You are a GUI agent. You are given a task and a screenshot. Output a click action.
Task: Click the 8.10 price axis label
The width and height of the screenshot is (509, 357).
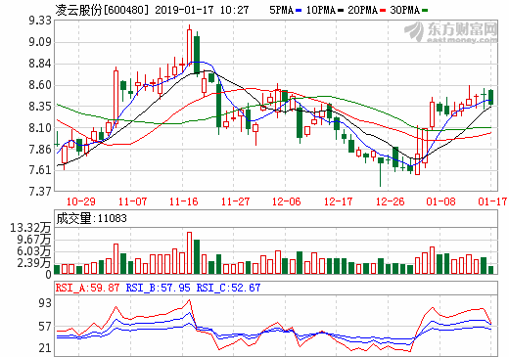[x=40, y=128]
